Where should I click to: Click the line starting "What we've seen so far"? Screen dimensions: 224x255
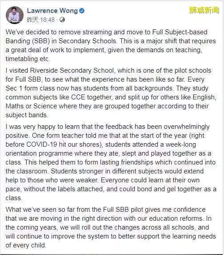click(105, 210)
